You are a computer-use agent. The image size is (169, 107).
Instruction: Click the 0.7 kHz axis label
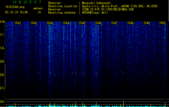point(2,88)
